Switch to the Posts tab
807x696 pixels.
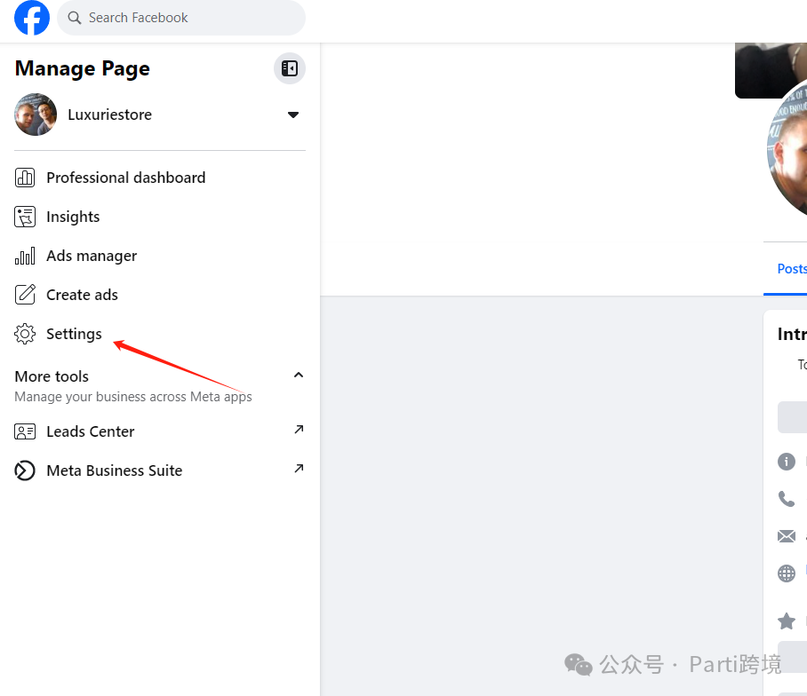[791, 269]
